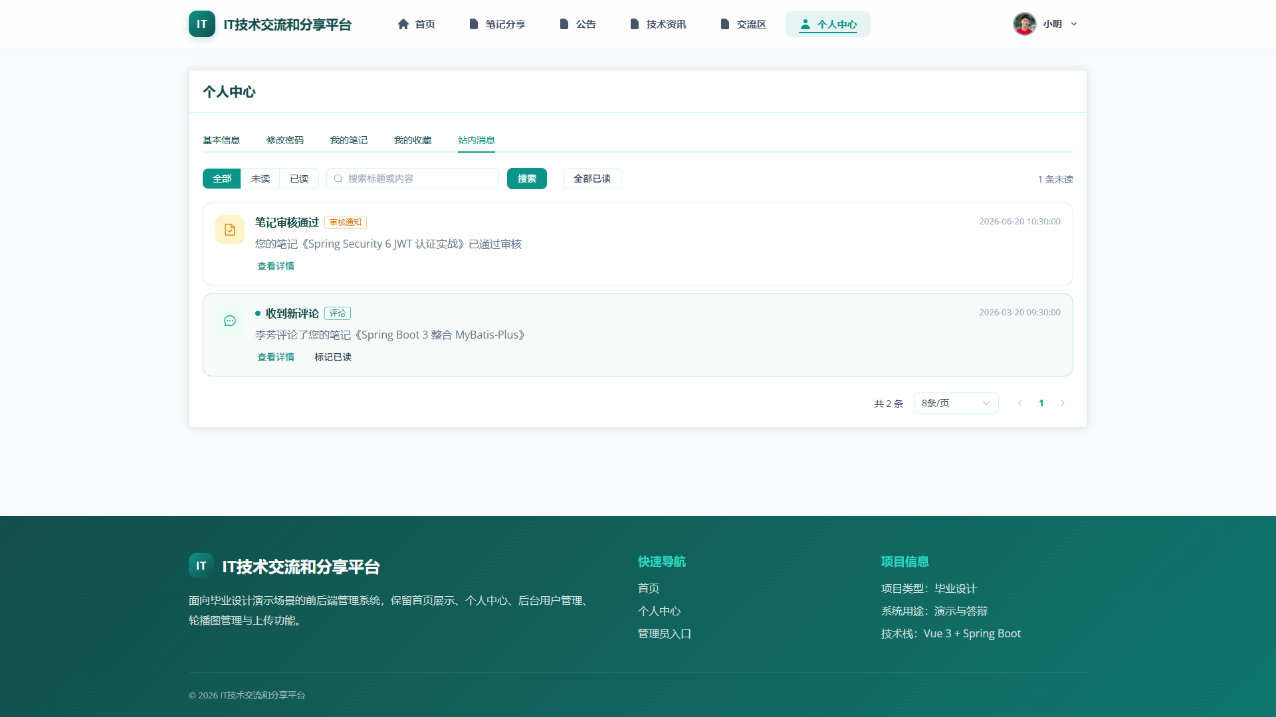This screenshot has height=717, width=1276.
Task: Click the 2026-06-20 10:30:00 timestamp
Action: 1019,222
